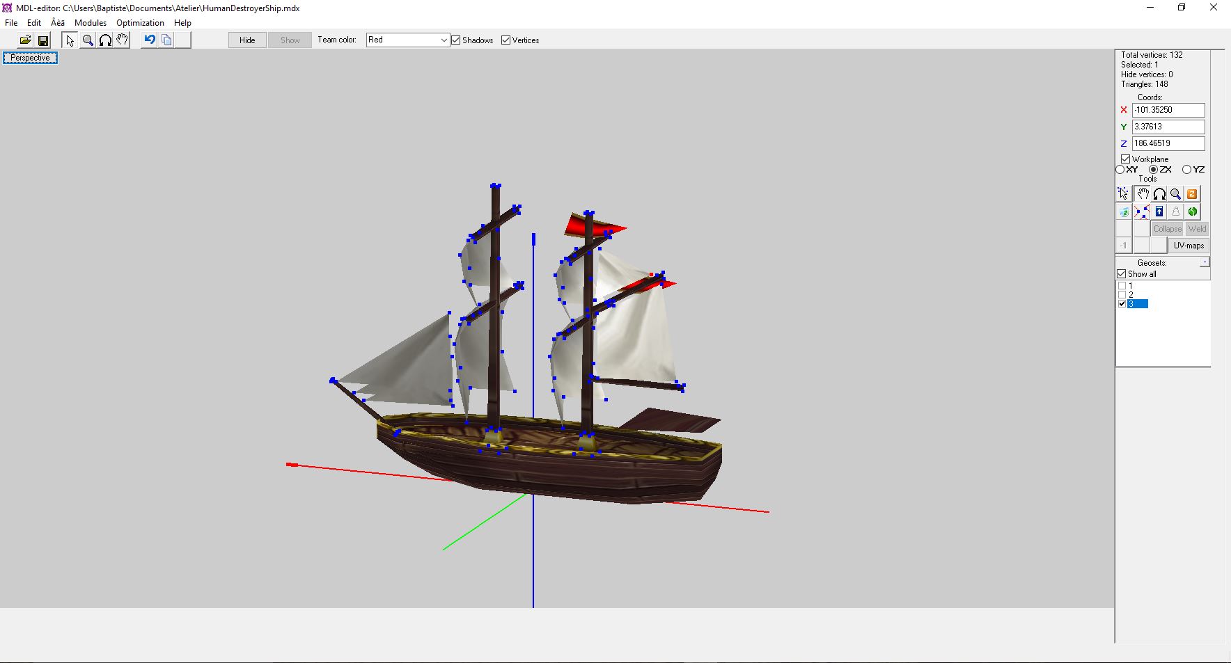The image size is (1231, 663).
Task: Save the model with floppy disk icon
Action: [x=43, y=40]
